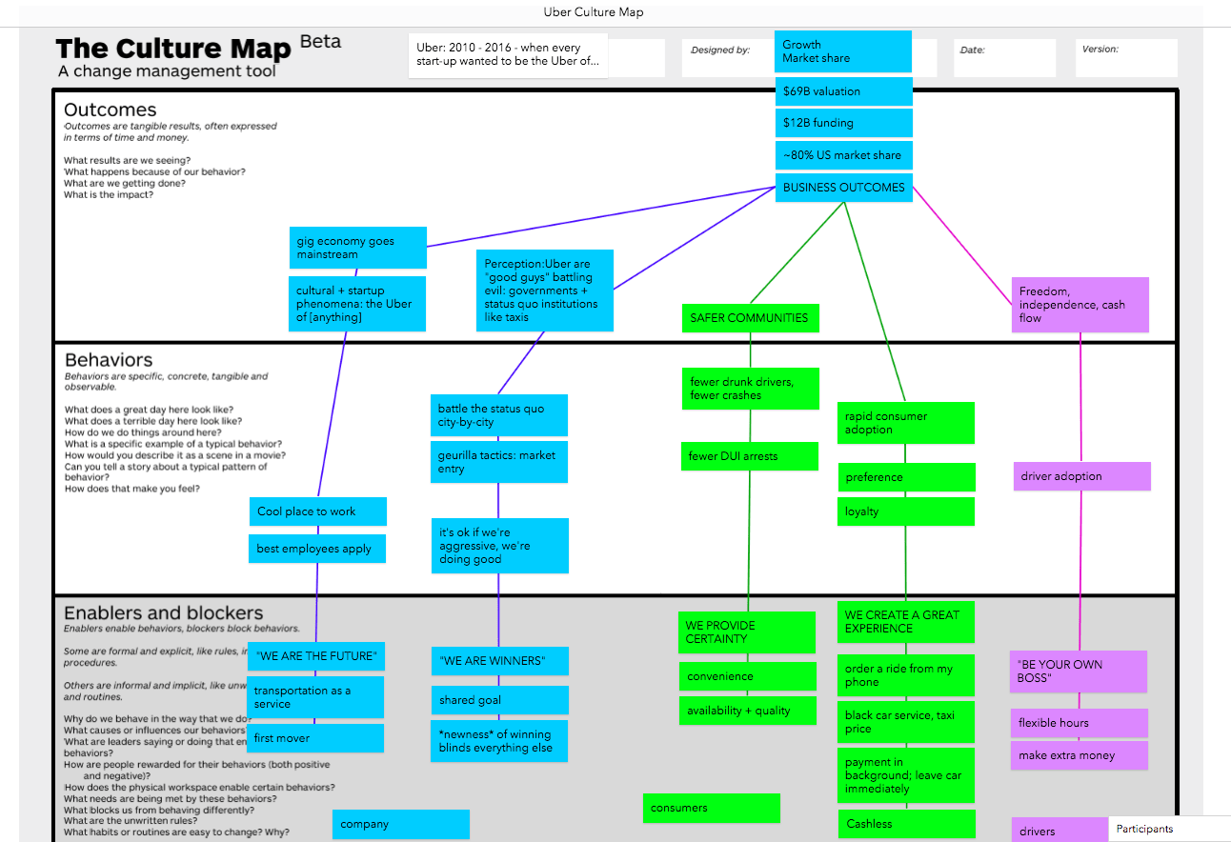The height and width of the screenshot is (842, 1231).
Task: Click the 'Perception: Uber are good guys' note
Action: coord(545,291)
